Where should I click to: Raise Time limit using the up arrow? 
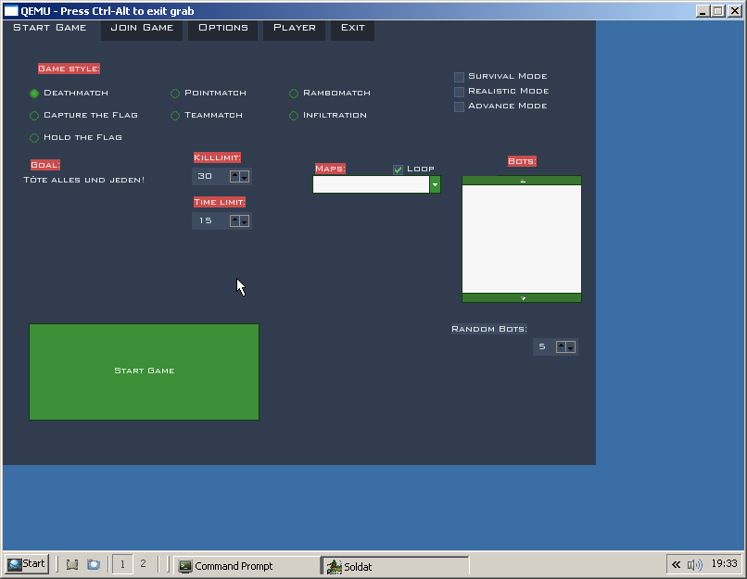click(234, 220)
